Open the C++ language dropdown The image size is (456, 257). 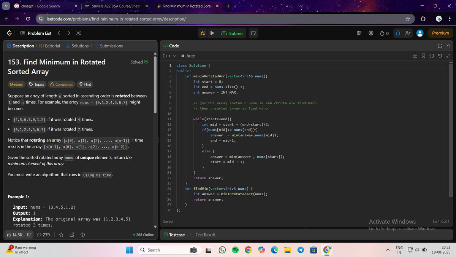pyautogui.click(x=169, y=56)
